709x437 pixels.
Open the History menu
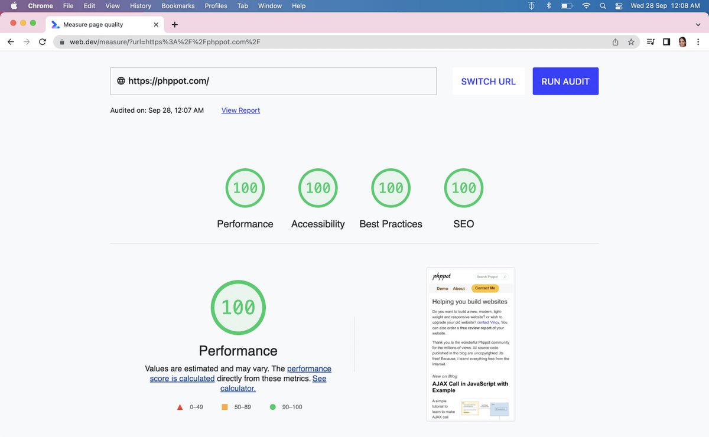141,6
